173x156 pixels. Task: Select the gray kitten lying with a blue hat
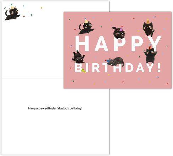115,62
